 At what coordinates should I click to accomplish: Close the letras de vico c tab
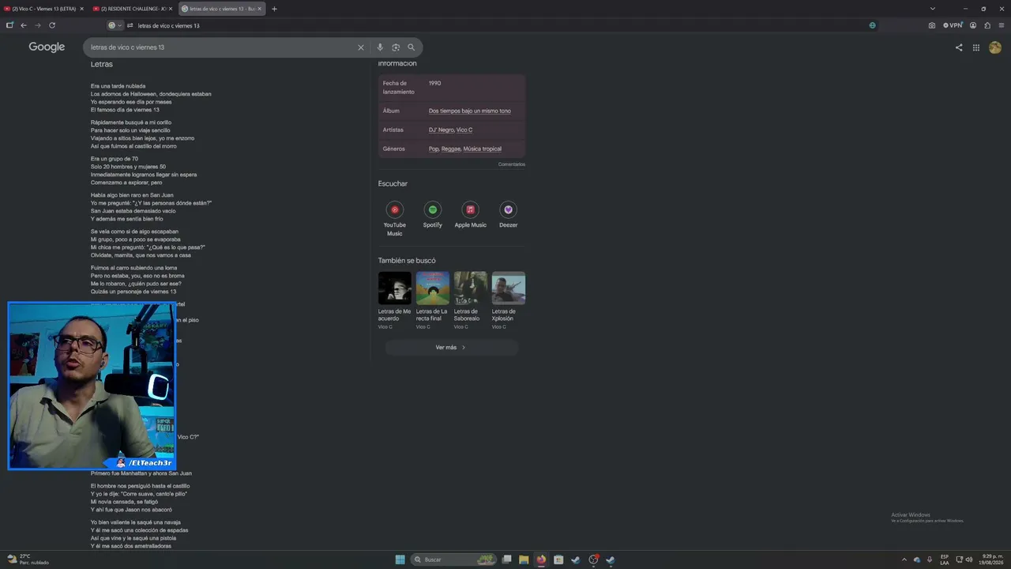pos(259,9)
